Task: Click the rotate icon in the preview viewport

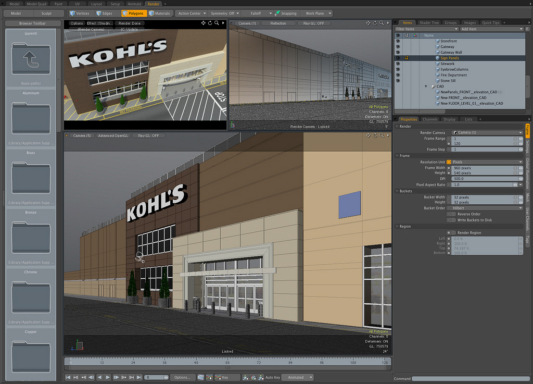Action: (210, 23)
